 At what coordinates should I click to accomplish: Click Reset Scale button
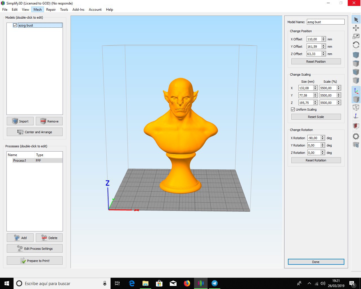click(x=316, y=117)
